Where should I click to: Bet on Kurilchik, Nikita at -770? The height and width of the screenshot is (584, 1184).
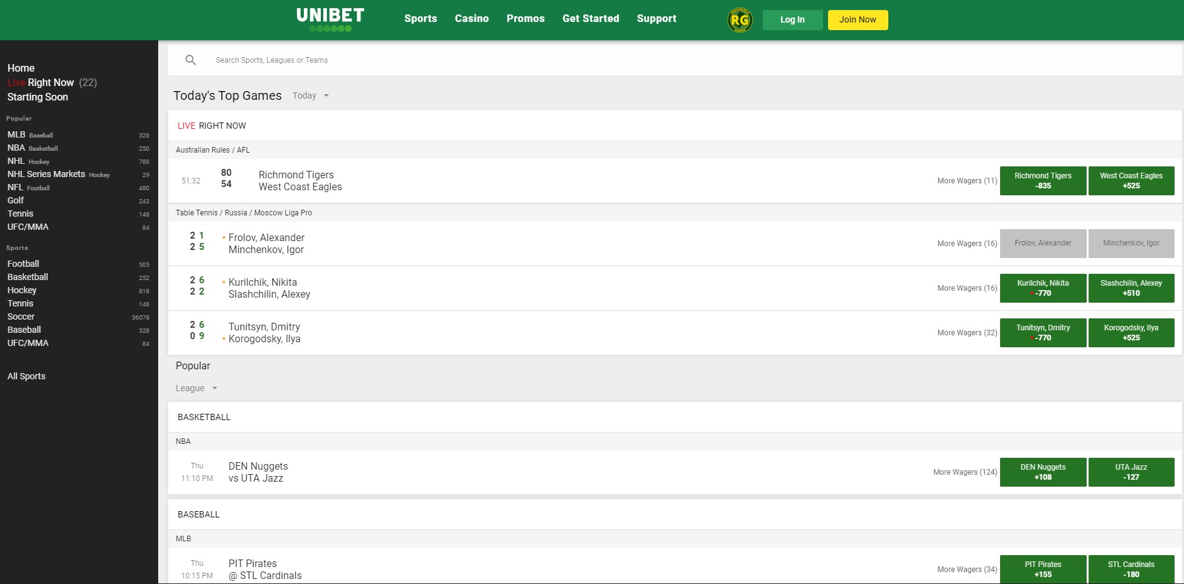pyautogui.click(x=1043, y=288)
